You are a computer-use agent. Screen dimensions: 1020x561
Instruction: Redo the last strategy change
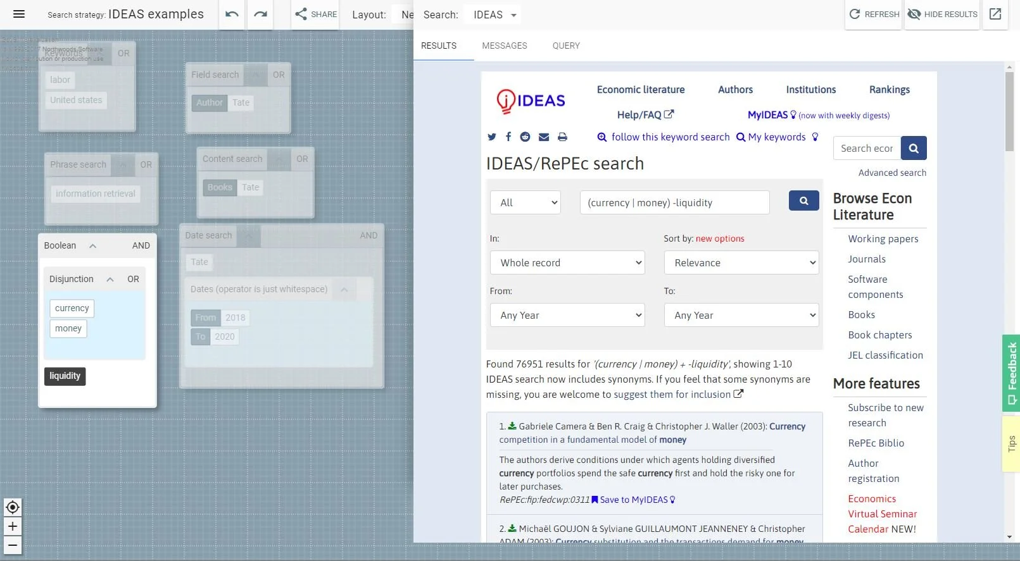(260, 14)
